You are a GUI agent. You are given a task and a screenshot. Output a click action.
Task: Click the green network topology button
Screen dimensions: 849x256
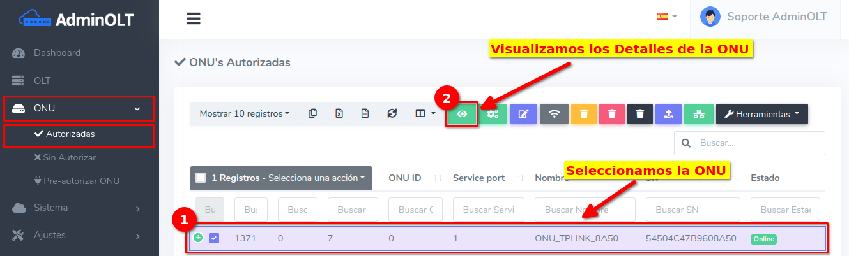[698, 114]
